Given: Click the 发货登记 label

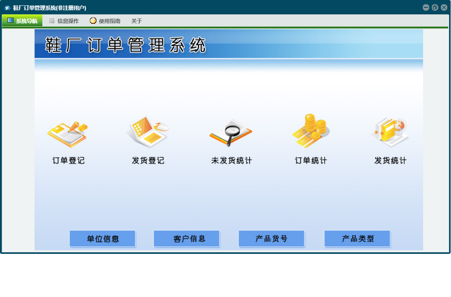Looking at the screenshot, I should (x=148, y=161).
